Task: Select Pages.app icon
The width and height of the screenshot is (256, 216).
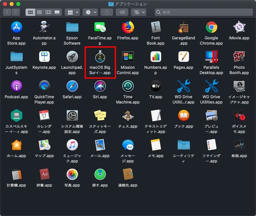Action: pos(183,57)
